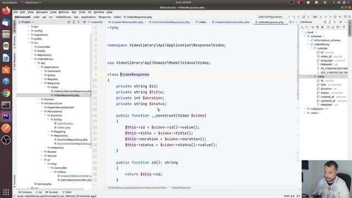Click the Git commit checkmark icon
352x198 pixels.
pos(326,17)
